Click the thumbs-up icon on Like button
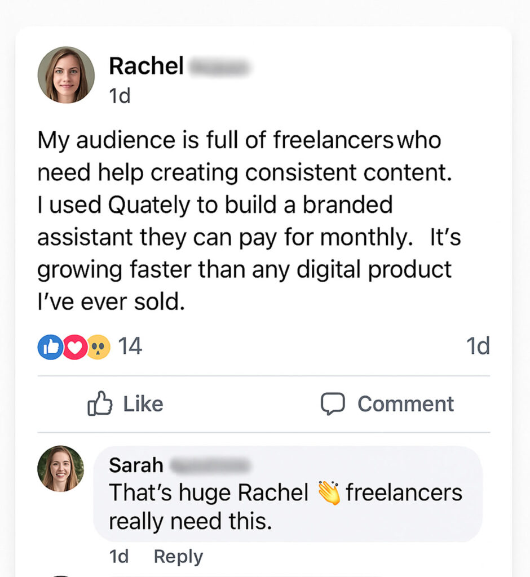 100,403
